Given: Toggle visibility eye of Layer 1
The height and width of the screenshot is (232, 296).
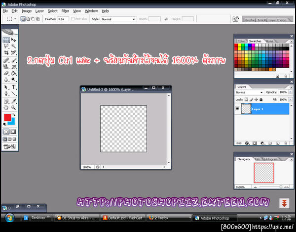Looking at the screenshot, I should tap(237, 109).
